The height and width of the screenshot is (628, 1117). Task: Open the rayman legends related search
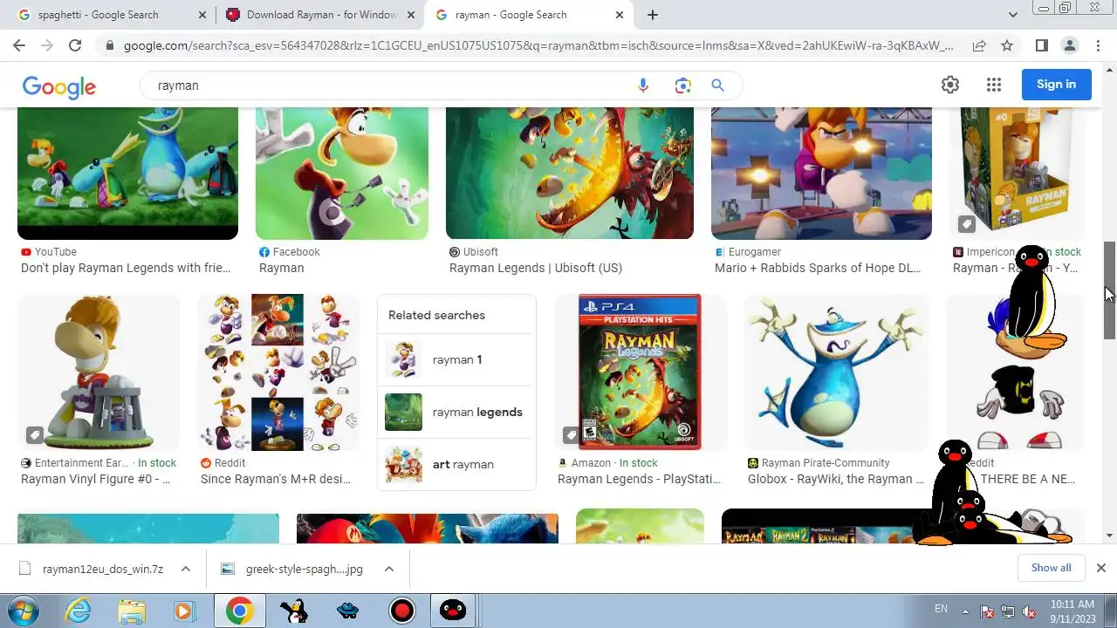coord(457,412)
